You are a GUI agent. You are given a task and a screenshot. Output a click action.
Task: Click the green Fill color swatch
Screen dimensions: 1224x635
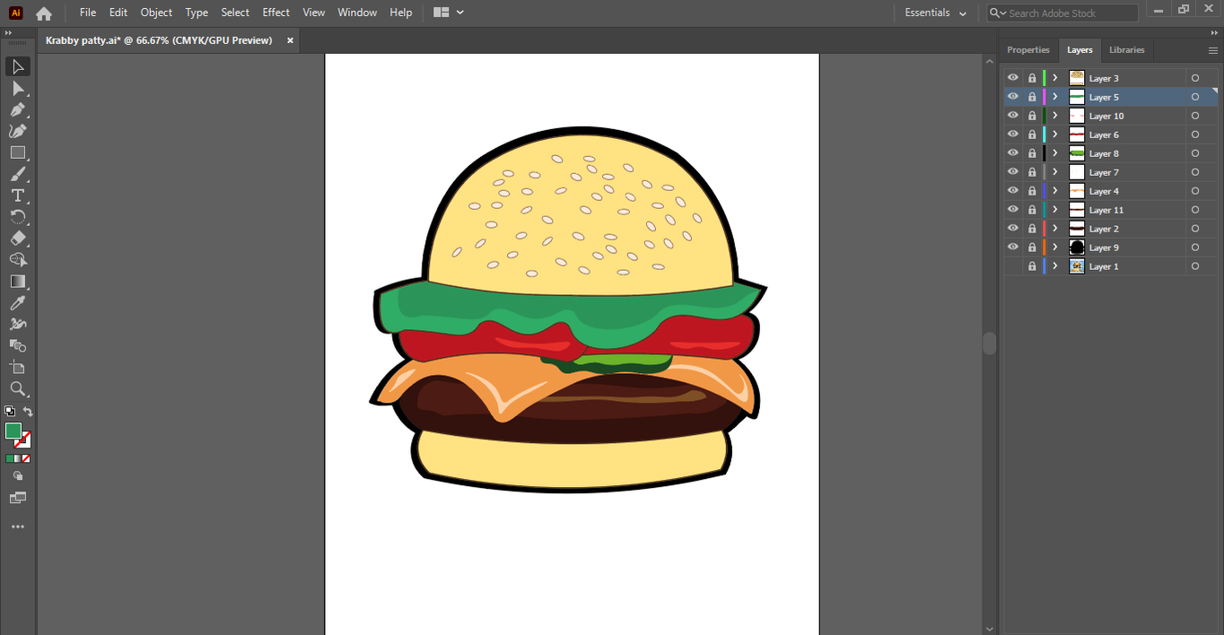coord(13,431)
